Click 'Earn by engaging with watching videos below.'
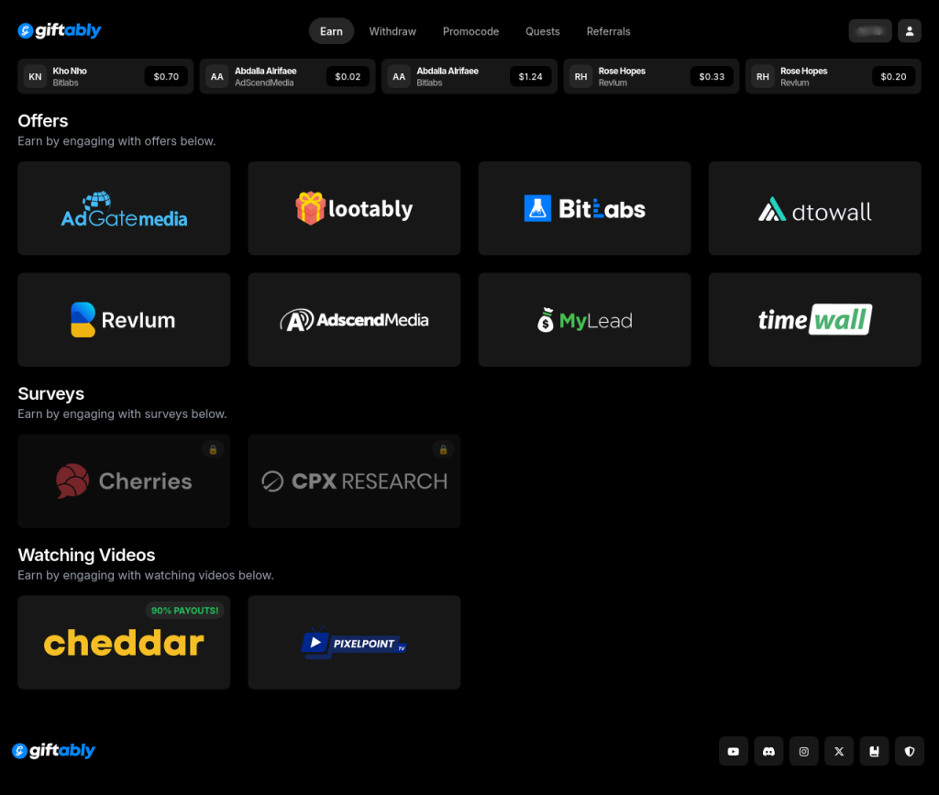The width and height of the screenshot is (939, 795). (146, 575)
